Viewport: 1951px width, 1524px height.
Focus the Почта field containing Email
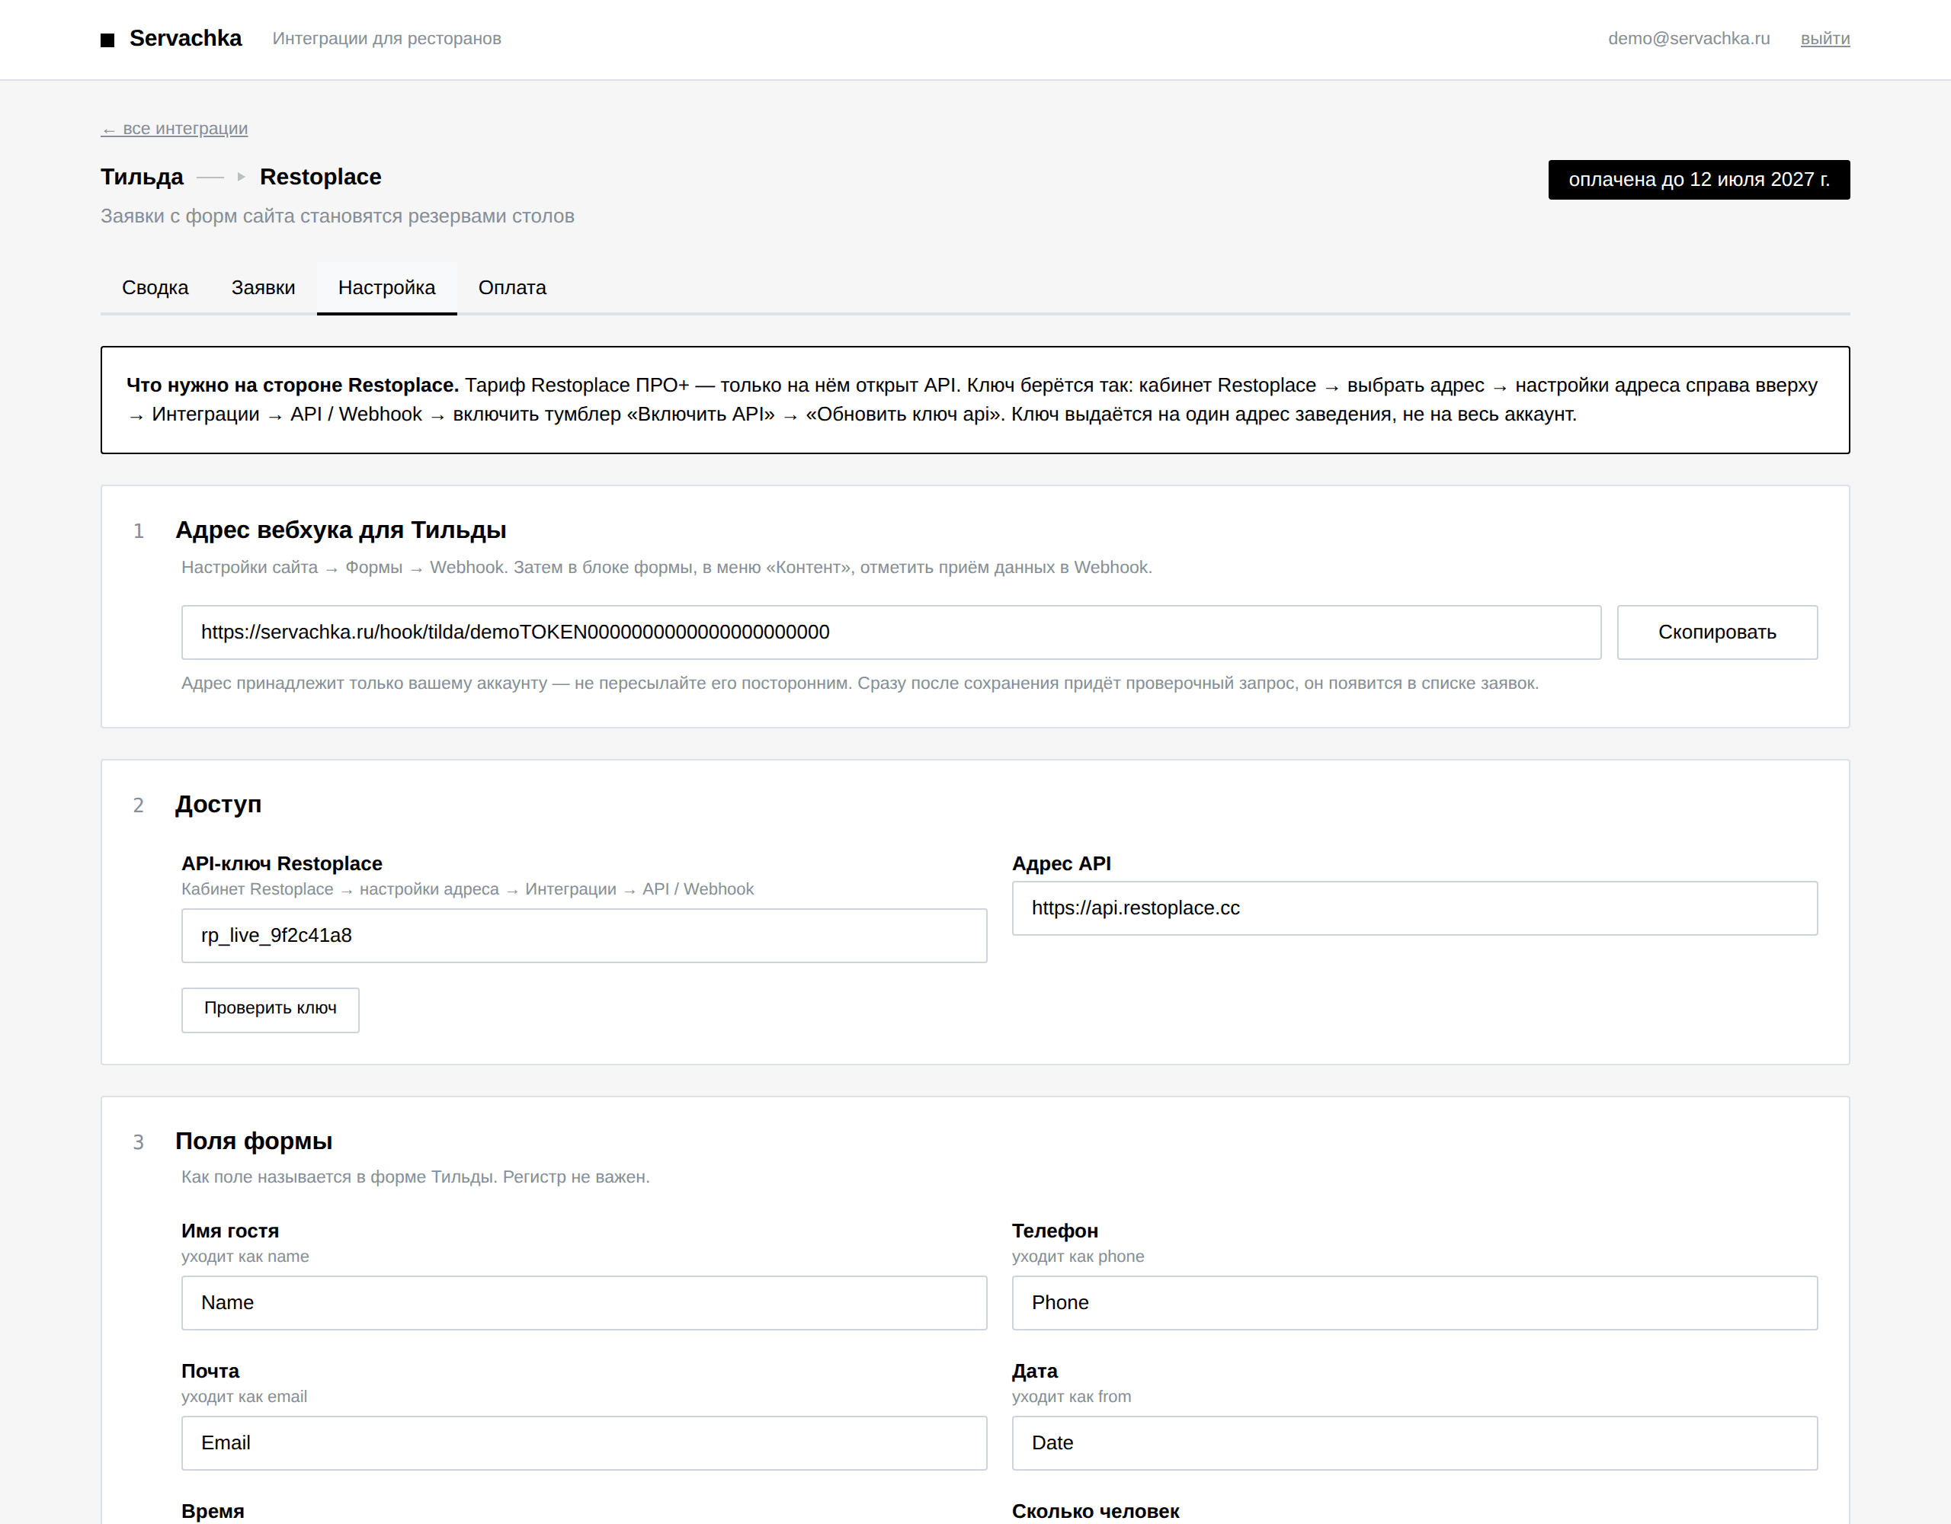click(585, 1442)
